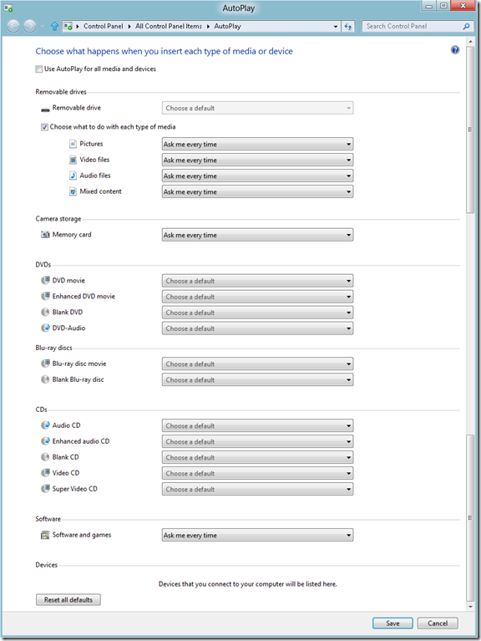Click the blue Help question mark icon

(455, 50)
